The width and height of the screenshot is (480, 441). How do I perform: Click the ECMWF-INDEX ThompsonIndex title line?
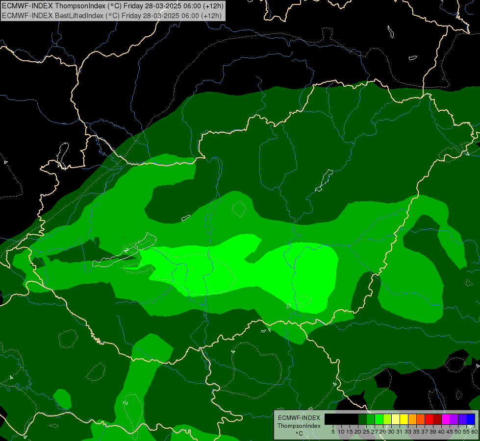[x=113, y=6]
